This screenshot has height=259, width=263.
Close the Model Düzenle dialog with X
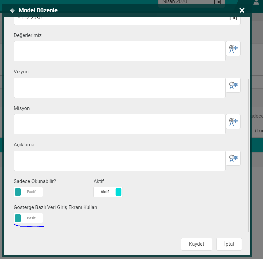[x=242, y=10]
